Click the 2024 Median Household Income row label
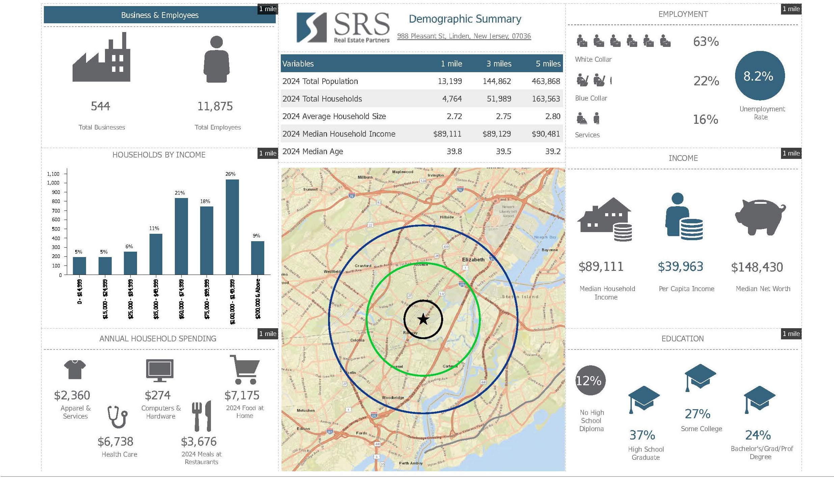Image resolution: width=834 pixels, height=478 pixels. 339,134
